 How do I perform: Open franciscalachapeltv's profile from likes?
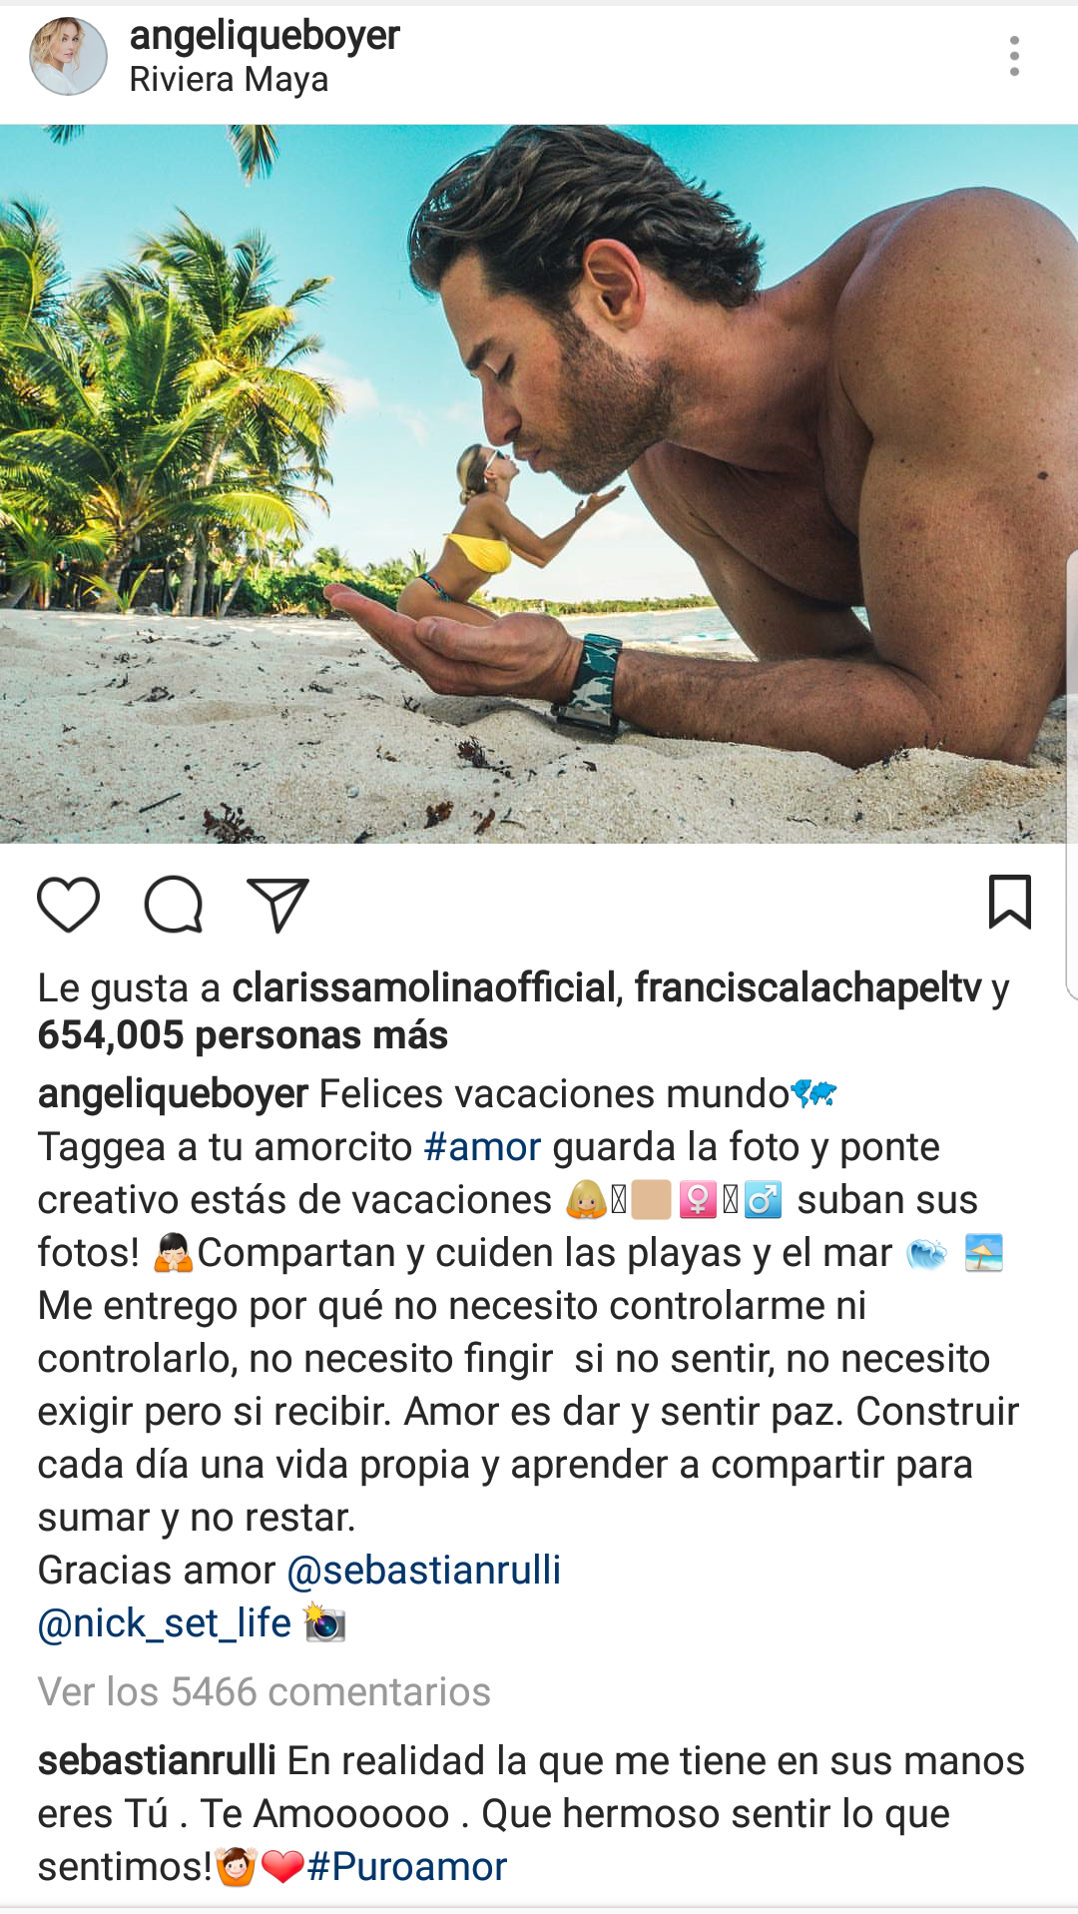pos(808,987)
